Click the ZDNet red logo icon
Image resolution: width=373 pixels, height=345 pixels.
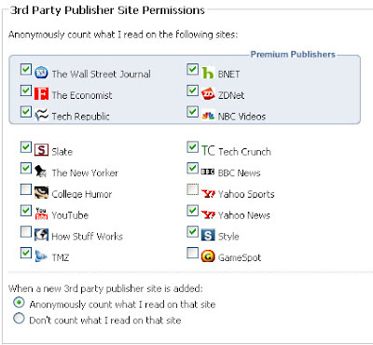pos(208,94)
